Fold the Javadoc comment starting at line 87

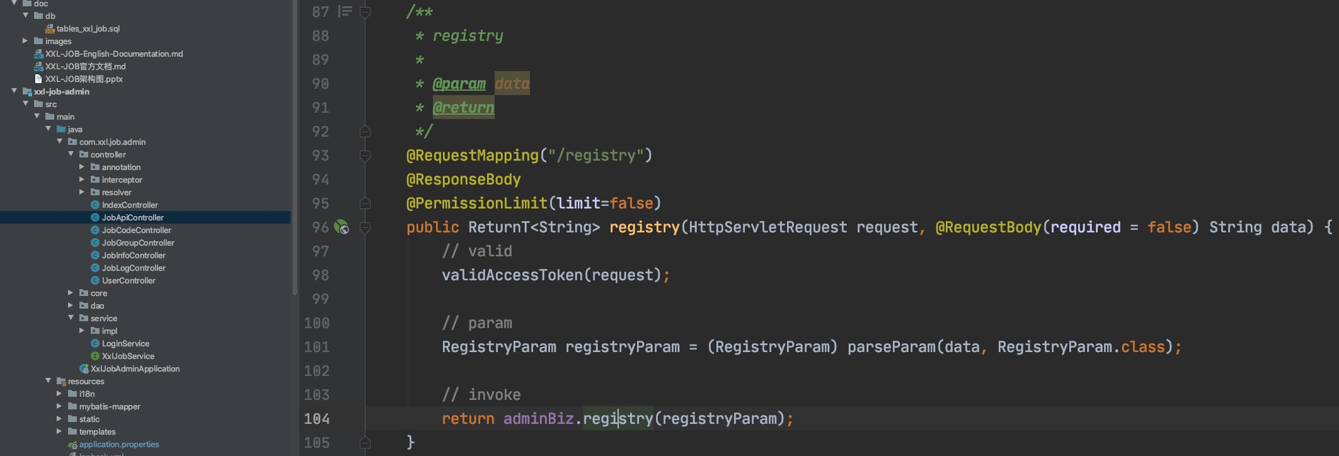(x=365, y=12)
